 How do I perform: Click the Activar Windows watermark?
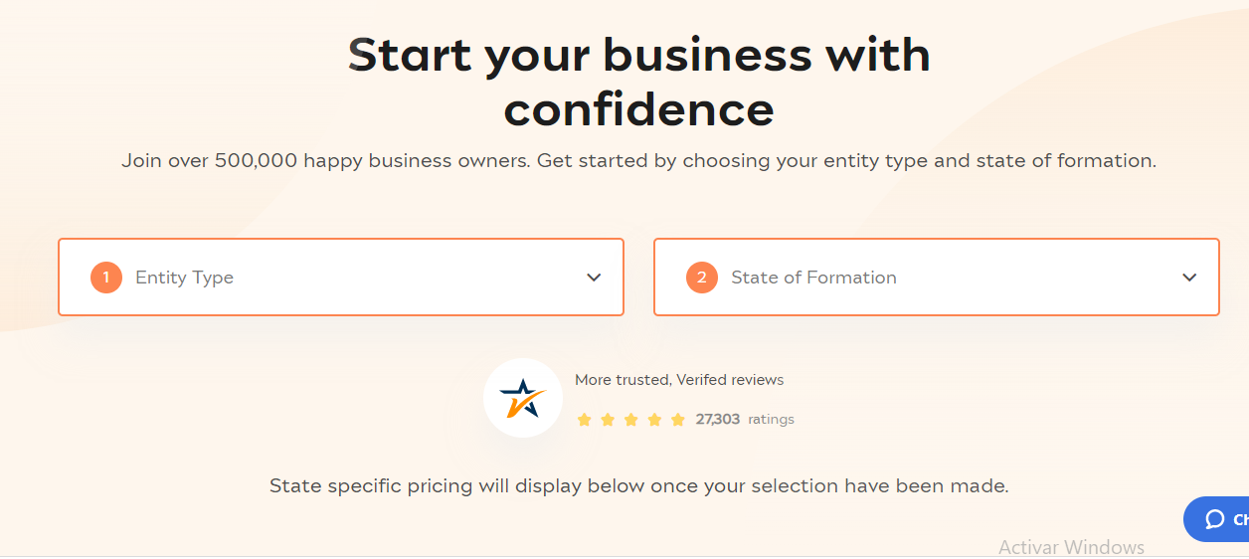click(x=1071, y=547)
